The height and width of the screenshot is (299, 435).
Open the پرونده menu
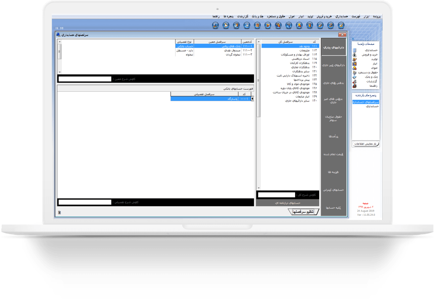377,16
